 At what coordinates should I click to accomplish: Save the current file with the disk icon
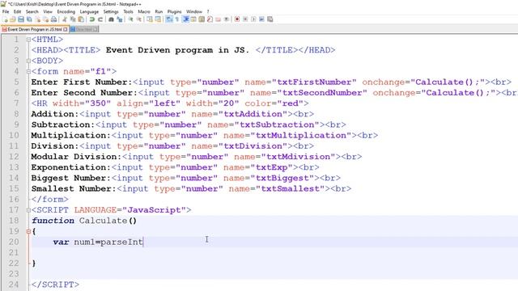point(21,19)
